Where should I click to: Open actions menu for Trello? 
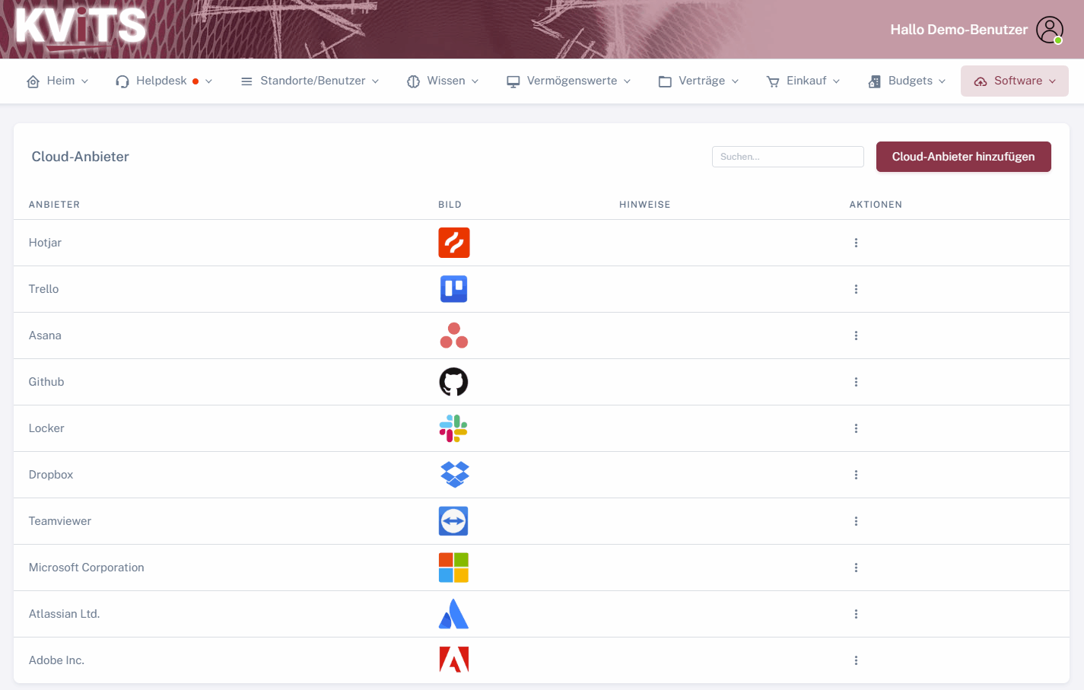coord(856,289)
